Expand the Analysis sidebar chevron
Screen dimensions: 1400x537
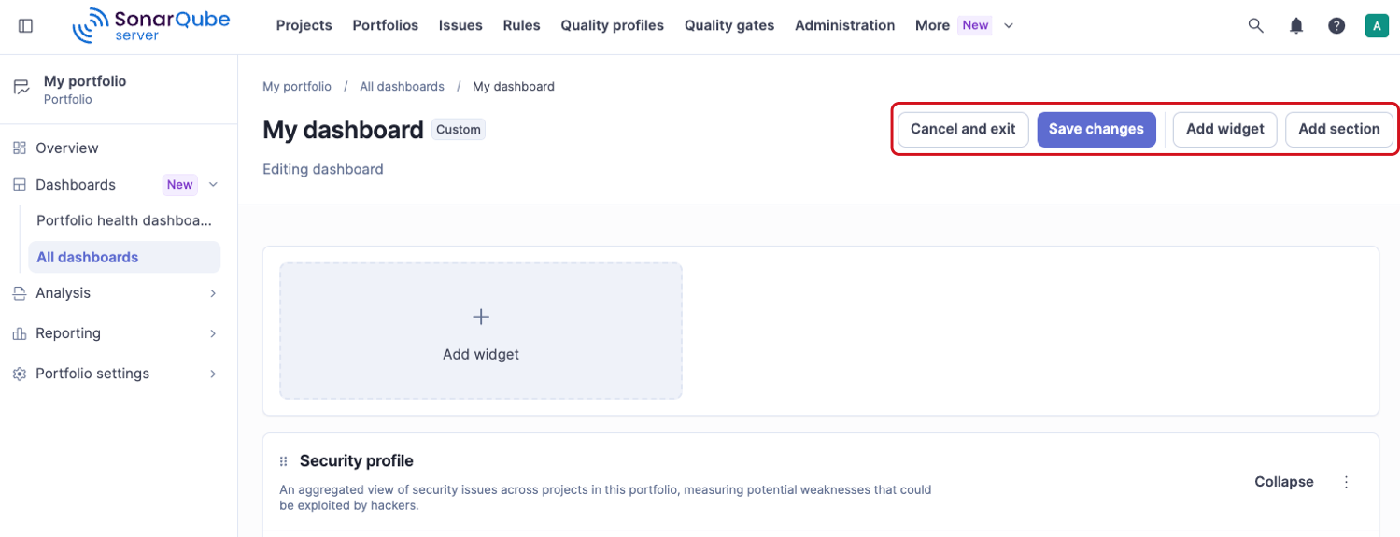(x=213, y=293)
